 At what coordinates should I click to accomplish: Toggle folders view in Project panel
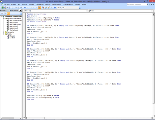8,13
